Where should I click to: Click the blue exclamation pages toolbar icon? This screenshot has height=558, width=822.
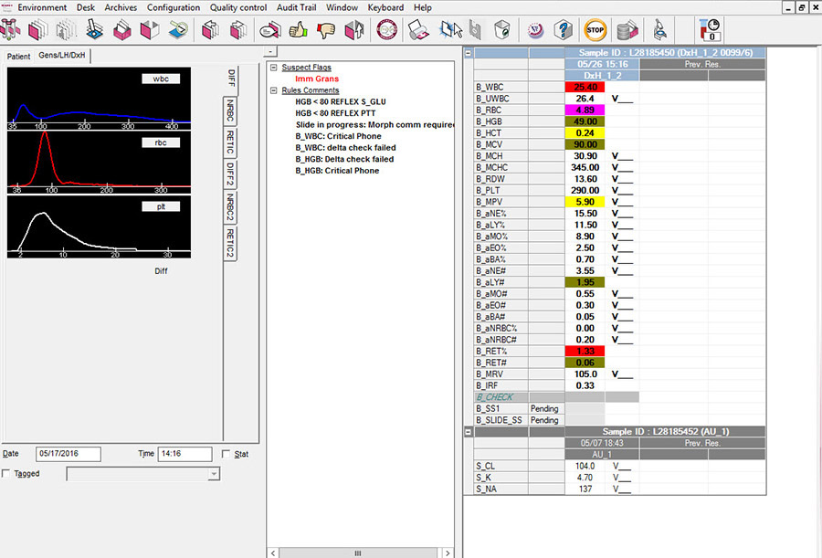94,30
